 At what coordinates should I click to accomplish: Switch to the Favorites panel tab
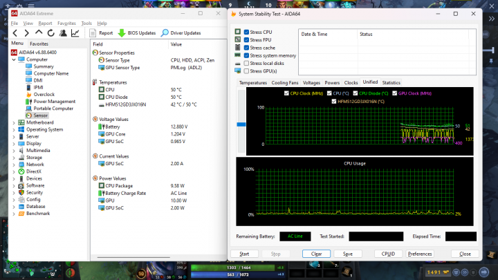(39, 44)
